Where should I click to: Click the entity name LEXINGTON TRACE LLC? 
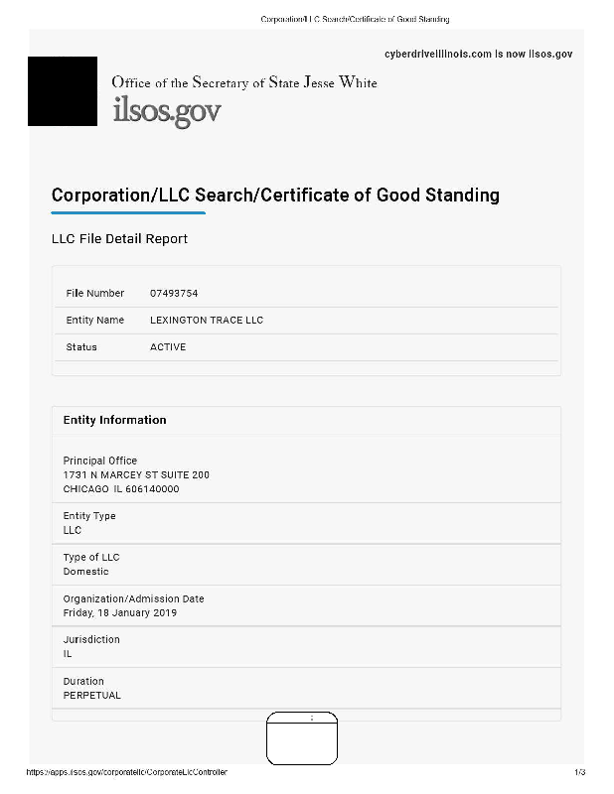pos(206,321)
